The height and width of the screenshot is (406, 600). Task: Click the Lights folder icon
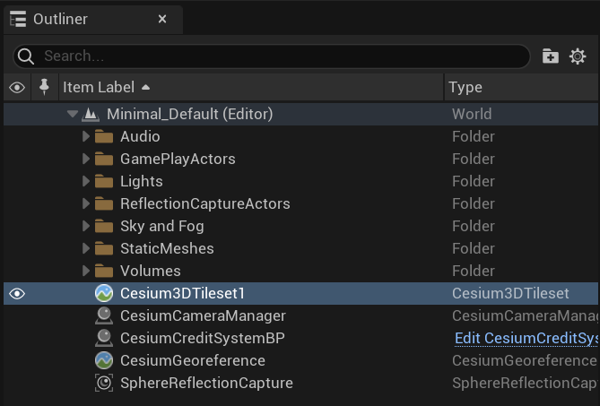coord(104,181)
